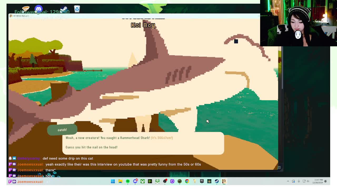Screen dimensions: 337x189
Task: Click the 'def need some drip' chat message
Action: (x=68, y=158)
